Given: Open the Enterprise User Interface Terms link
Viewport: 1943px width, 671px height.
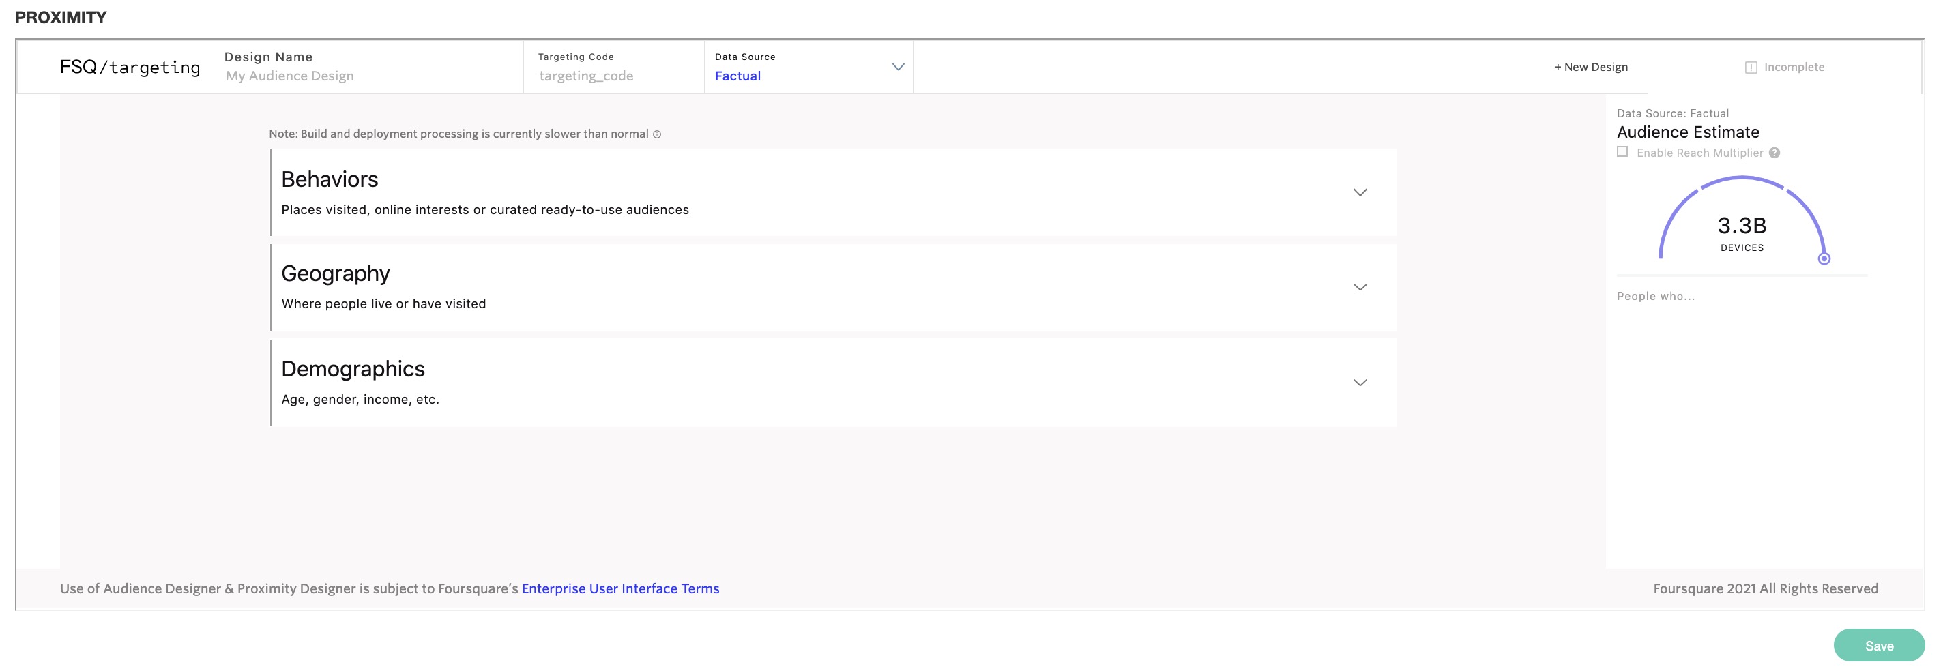Looking at the screenshot, I should (x=620, y=588).
